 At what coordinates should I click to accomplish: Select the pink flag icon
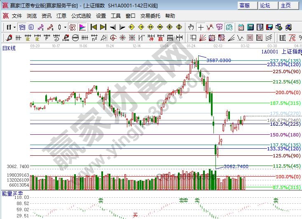82,27
